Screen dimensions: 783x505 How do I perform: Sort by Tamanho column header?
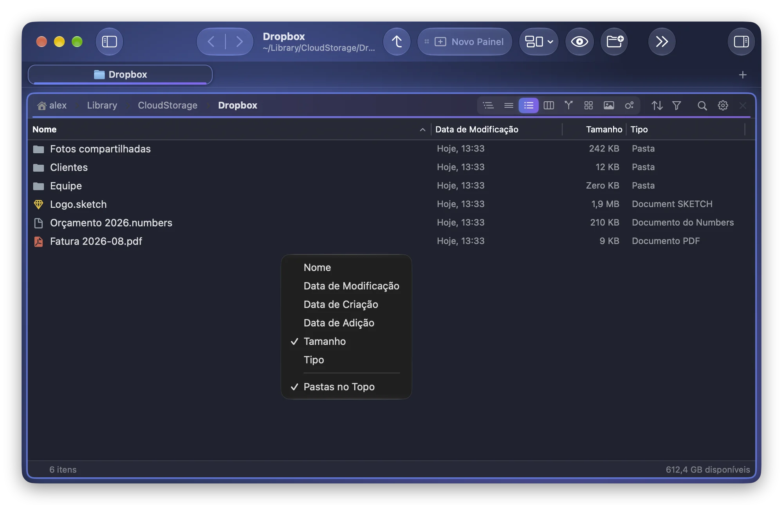coord(594,129)
